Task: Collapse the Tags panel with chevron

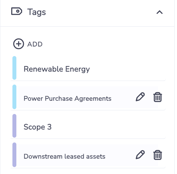Action: pyautogui.click(x=159, y=12)
